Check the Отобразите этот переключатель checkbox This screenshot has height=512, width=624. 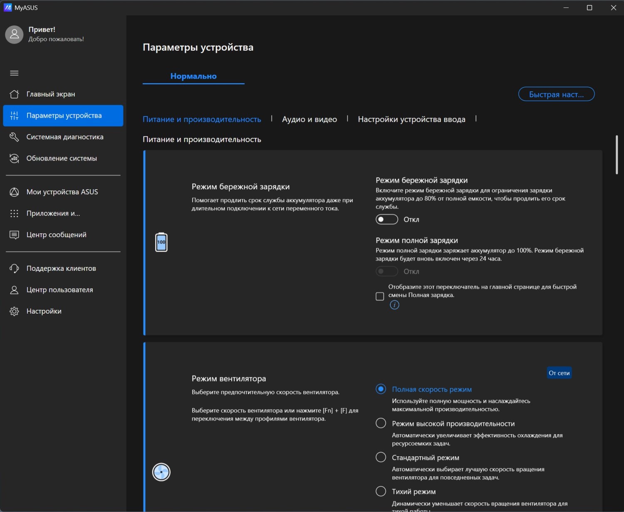(380, 296)
